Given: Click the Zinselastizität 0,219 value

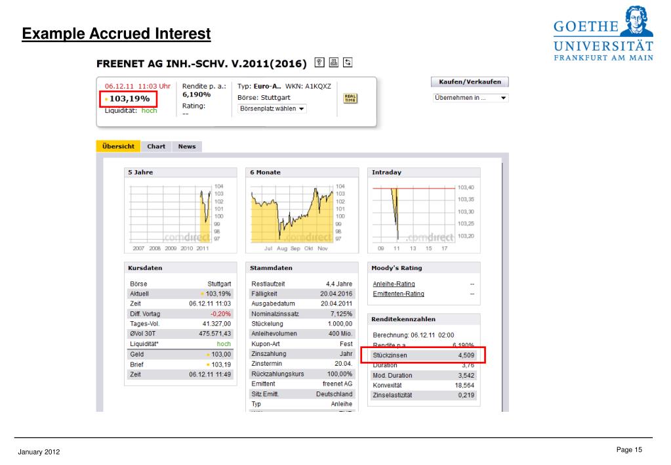Looking at the screenshot, I should coord(466,395).
